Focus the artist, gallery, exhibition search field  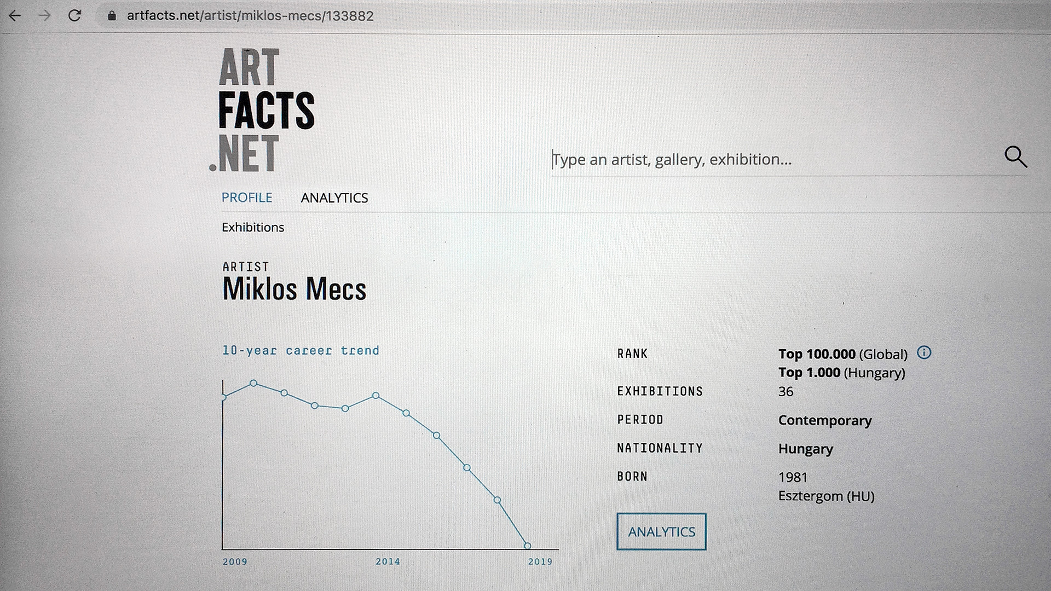point(766,160)
